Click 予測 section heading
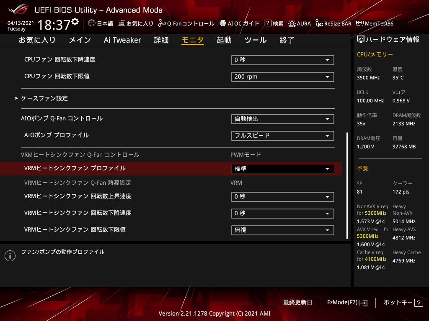Viewport: 429px width, 321px height. [x=363, y=168]
